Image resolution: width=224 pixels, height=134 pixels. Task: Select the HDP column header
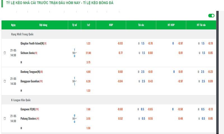click(111, 25)
